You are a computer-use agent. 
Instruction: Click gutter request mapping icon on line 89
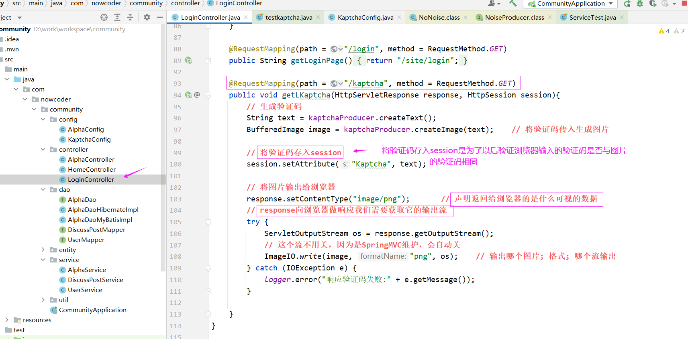pyautogui.click(x=188, y=61)
